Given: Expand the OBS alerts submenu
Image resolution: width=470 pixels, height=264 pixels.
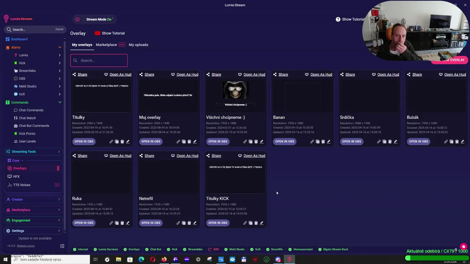Looking at the screenshot, I should coord(59,78).
